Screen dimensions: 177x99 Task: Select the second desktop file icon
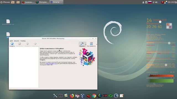[x=8, y=34]
